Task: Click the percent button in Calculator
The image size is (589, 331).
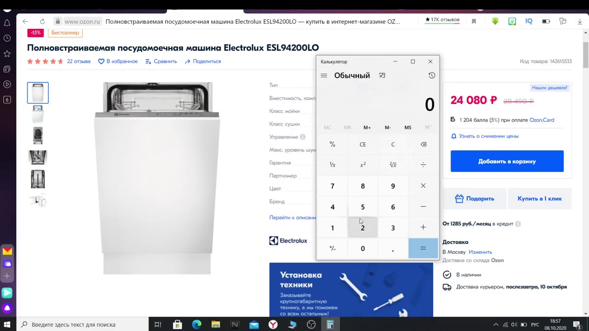Action: tap(332, 144)
